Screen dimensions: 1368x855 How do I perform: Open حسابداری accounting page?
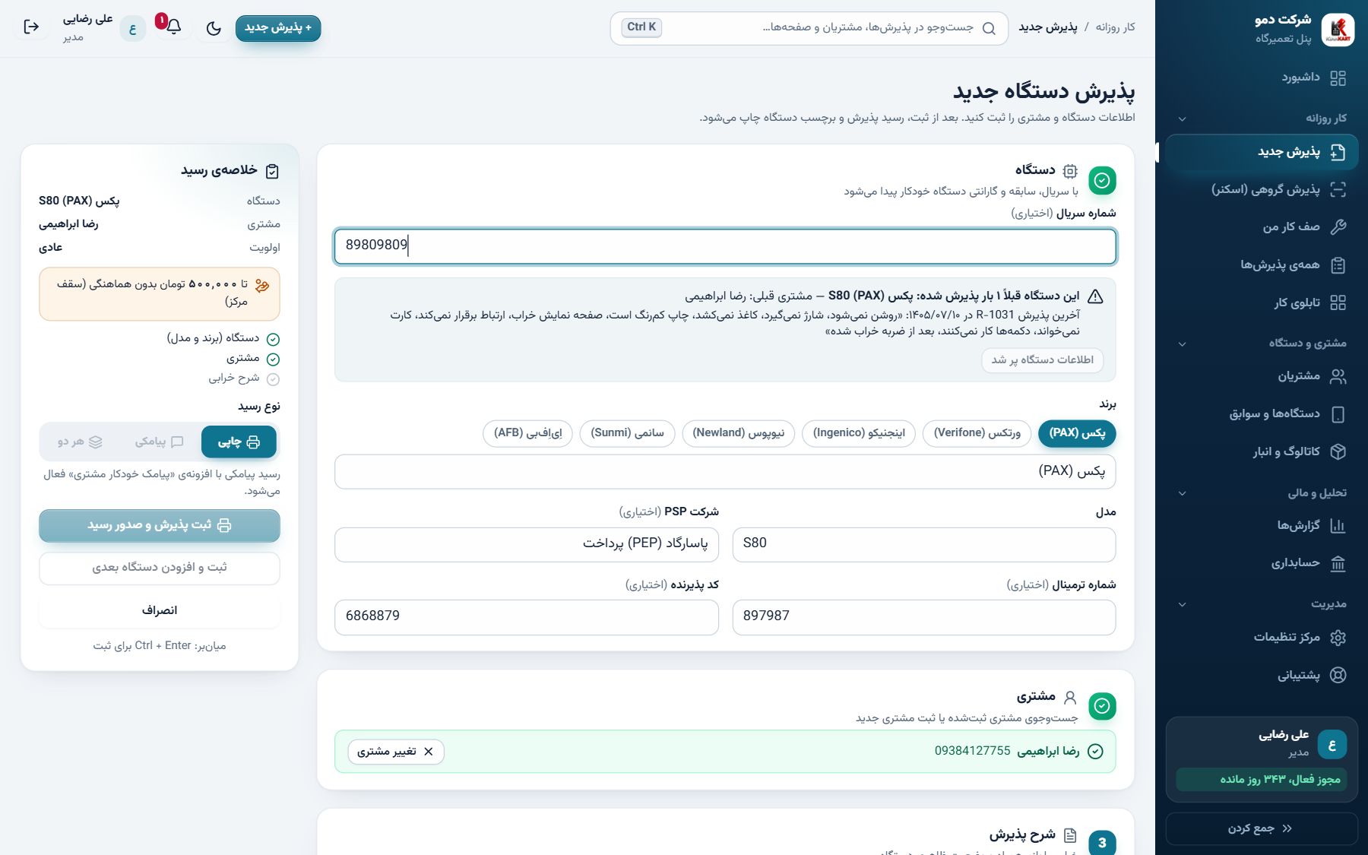1262,563
